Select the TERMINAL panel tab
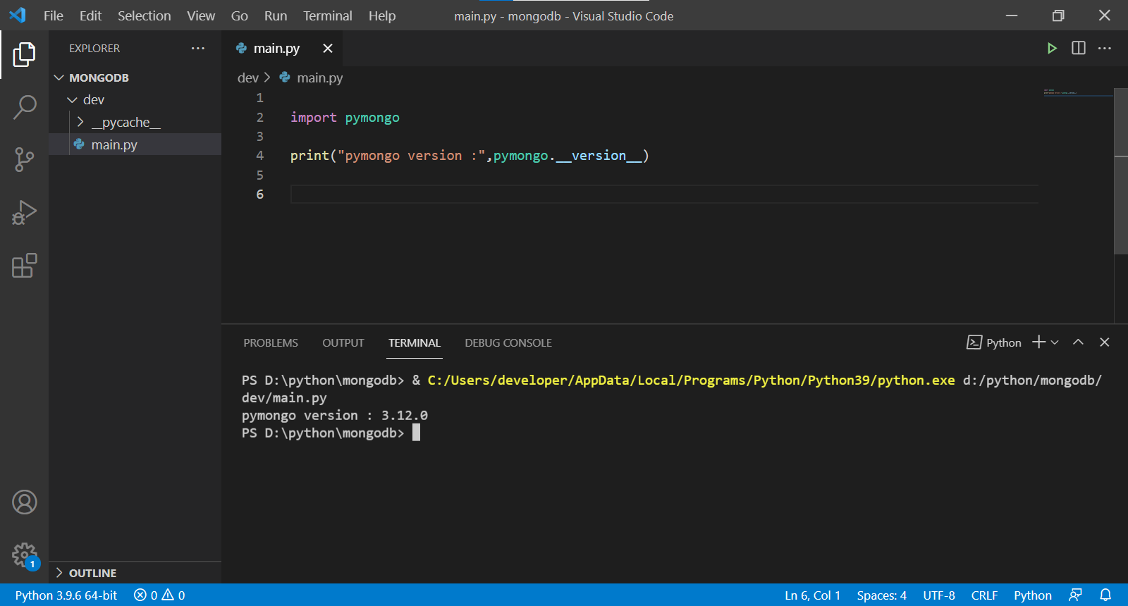 [x=415, y=342]
